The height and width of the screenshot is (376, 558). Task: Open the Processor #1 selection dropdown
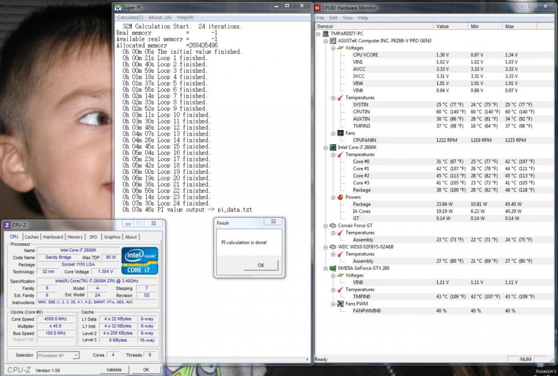click(75, 356)
